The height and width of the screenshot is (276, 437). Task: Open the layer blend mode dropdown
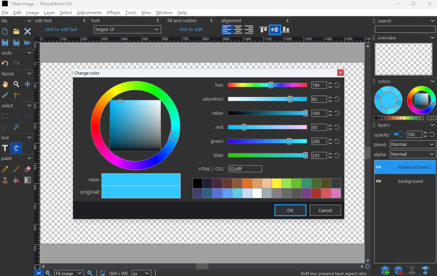click(x=412, y=145)
